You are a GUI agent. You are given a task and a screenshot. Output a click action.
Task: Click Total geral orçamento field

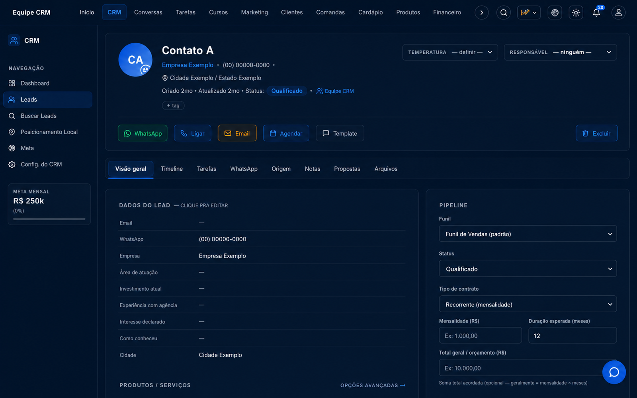528,368
